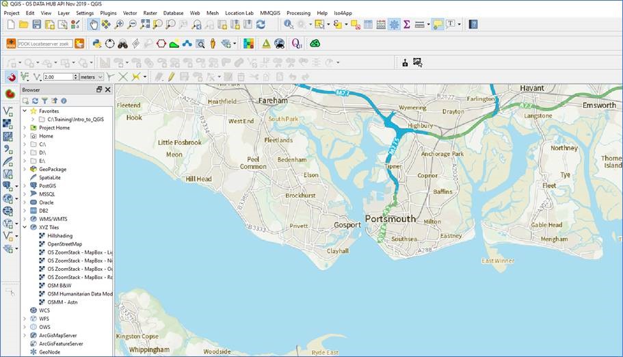623x357 pixels.
Task: Expand the WMS/WMTS tree node
Action: pos(25,219)
